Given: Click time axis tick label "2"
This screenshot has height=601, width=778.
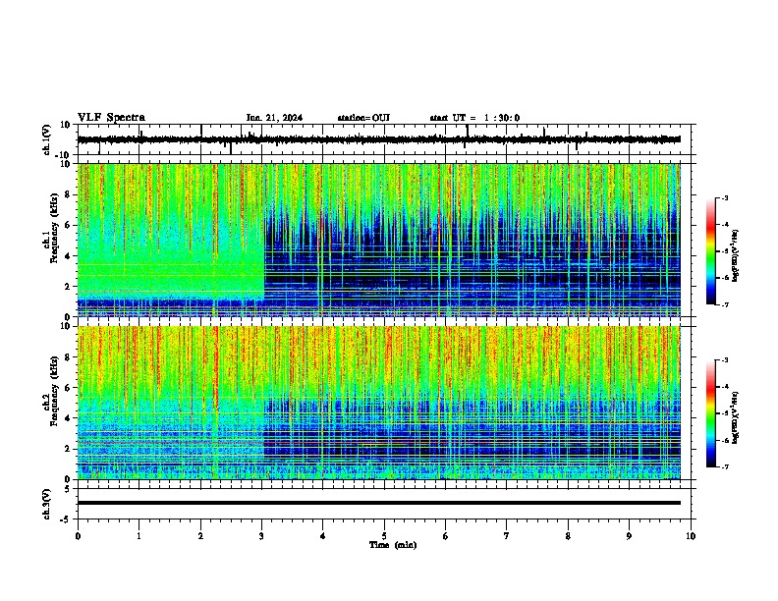Looking at the screenshot, I should coord(200,536).
